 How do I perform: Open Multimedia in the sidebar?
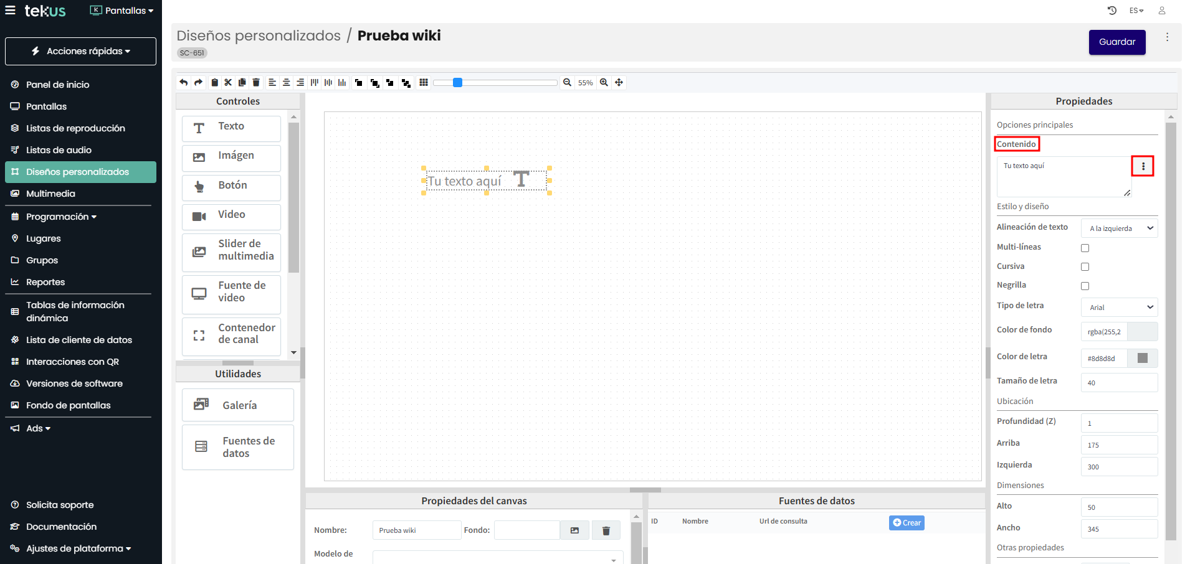point(50,194)
